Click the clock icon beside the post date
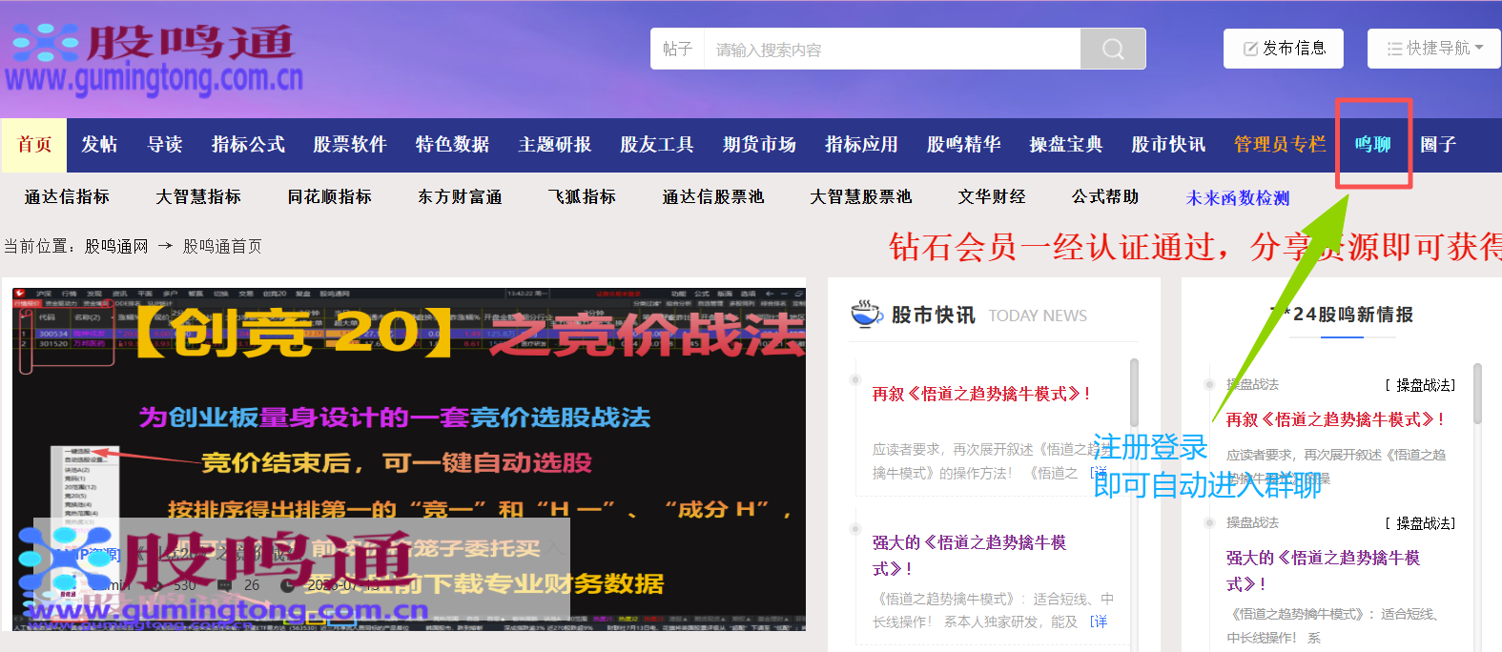 coord(287,584)
